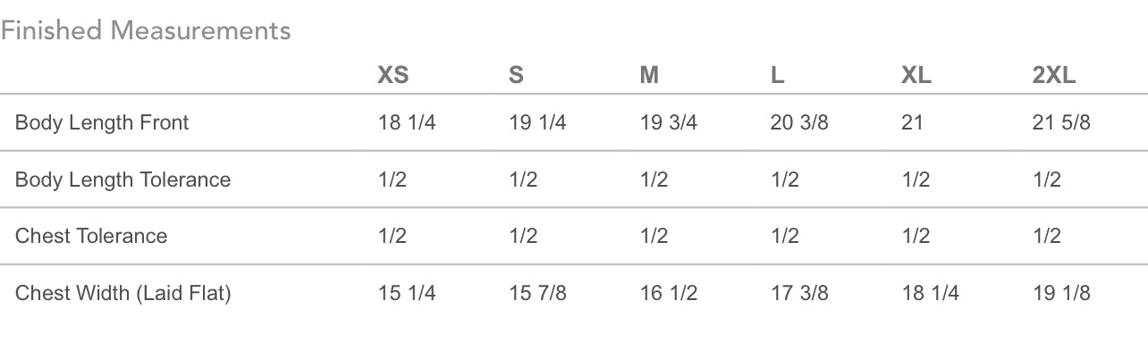Click the 21 XL body length value
This screenshot has width=1148, height=351.
pyautogui.click(x=912, y=122)
